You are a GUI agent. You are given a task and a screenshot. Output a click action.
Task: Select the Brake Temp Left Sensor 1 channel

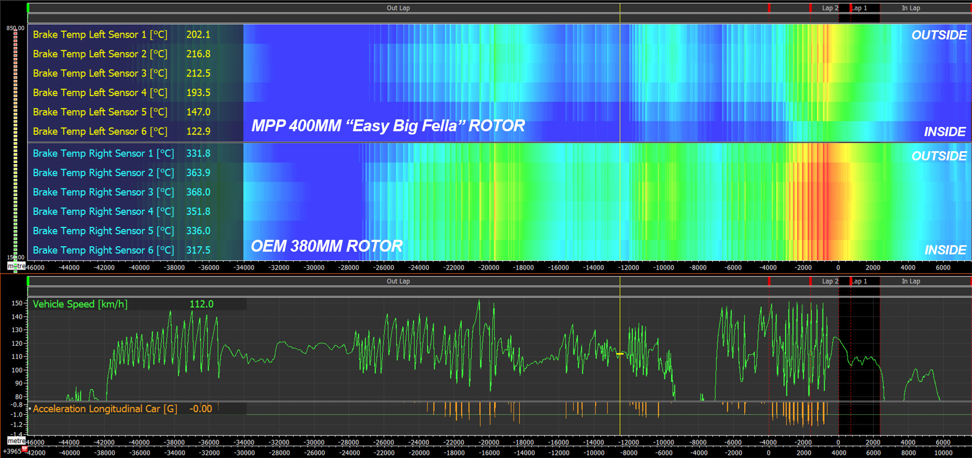click(100, 35)
